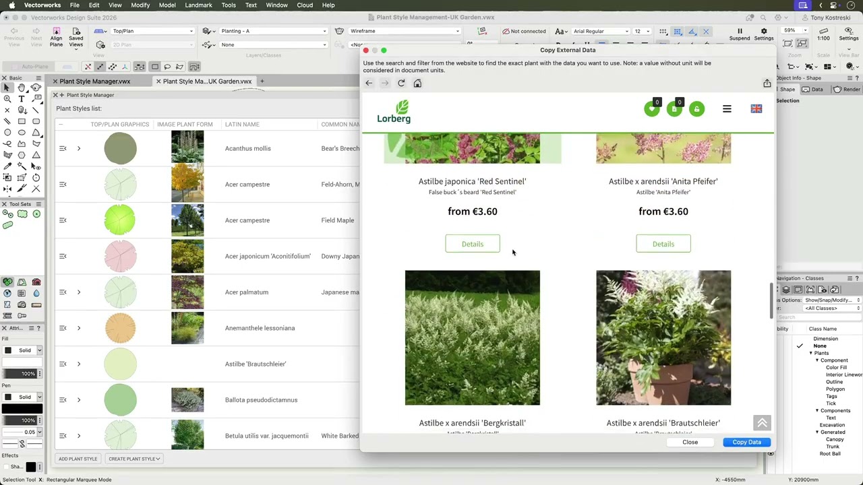This screenshot has height=485, width=863.
Task: Select the Rounded Rectangle tool
Action: pyautogui.click(x=36, y=121)
